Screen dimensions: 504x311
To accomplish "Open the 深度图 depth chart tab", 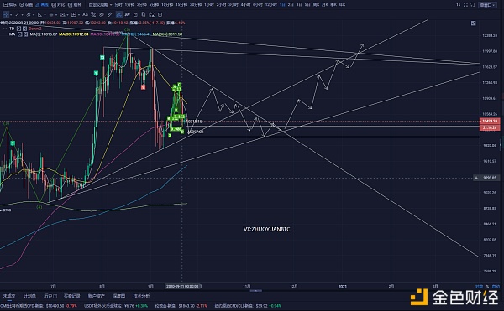I will pyautogui.click(x=119, y=296).
